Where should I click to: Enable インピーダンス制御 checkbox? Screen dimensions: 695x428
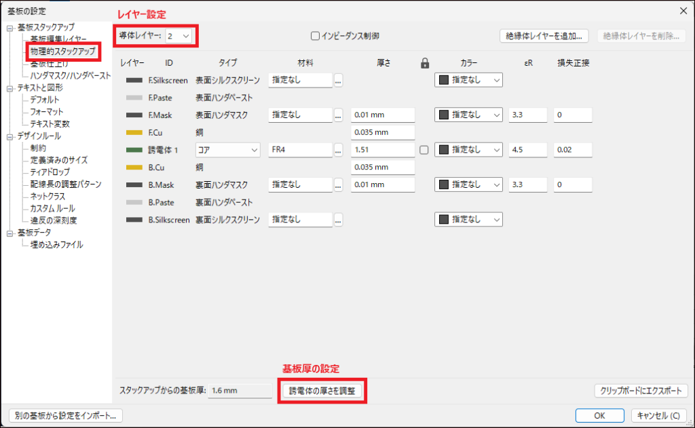[315, 36]
